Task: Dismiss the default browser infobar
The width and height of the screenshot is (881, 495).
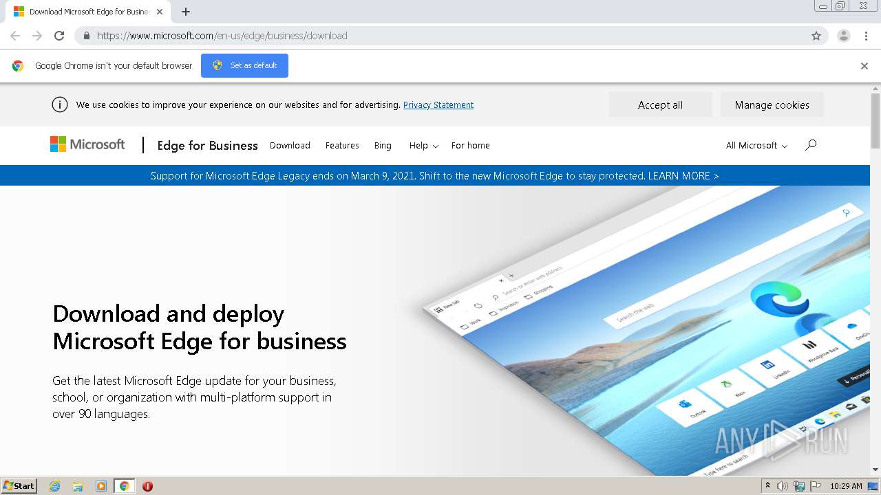Action: [x=864, y=66]
